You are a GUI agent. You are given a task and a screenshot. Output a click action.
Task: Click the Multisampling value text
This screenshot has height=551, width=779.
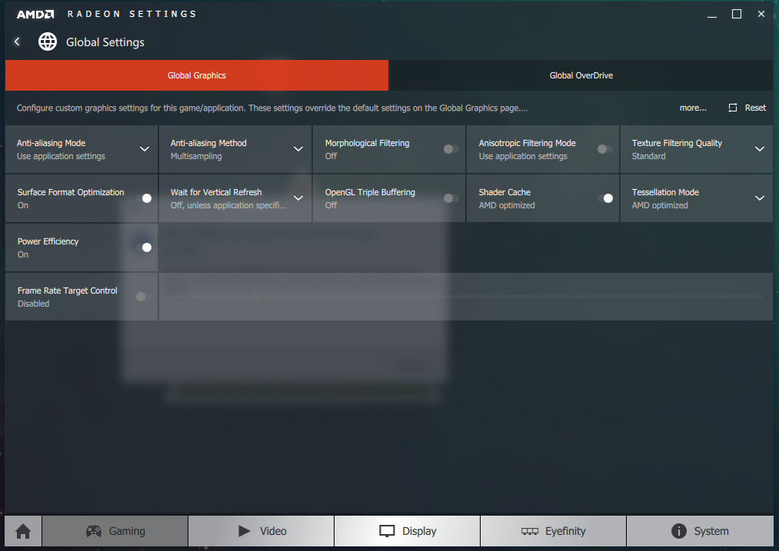point(196,156)
